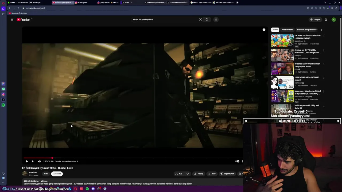The image size is (342, 192).
Task: Select Aramanızdan filter chip
Action: (287, 30)
